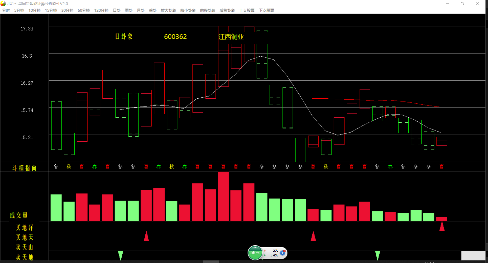
Task: Switch to the 30分钟 chart
Action: point(67,10)
